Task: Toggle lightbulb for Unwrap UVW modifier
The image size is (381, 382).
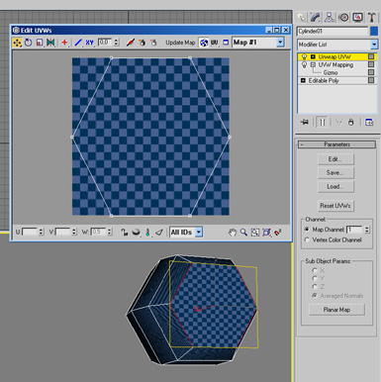Action: point(304,57)
